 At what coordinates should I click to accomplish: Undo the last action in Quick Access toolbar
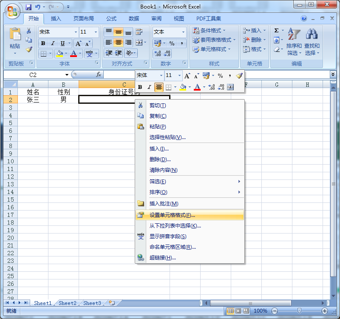(x=38, y=7)
